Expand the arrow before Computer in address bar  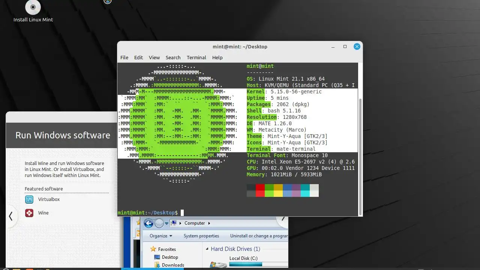[x=180, y=223]
